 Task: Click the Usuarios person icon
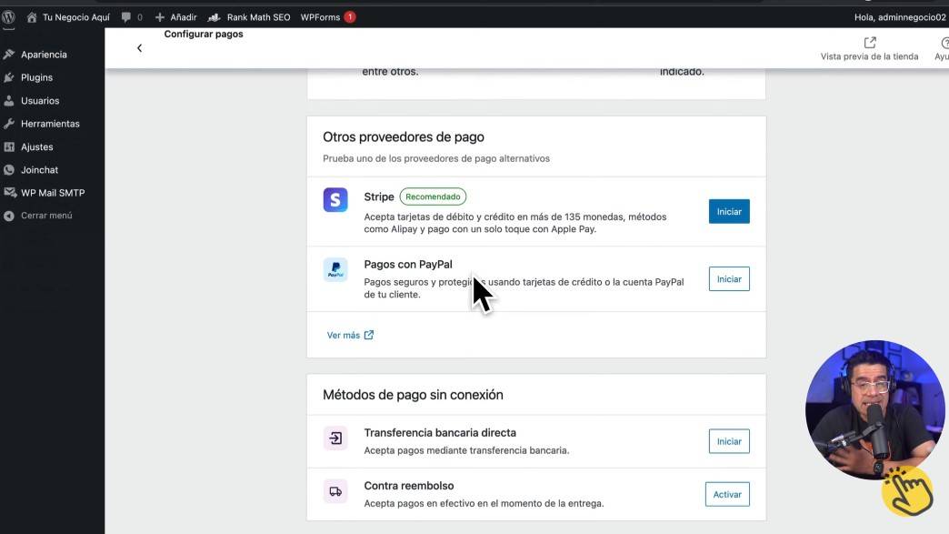(9, 100)
